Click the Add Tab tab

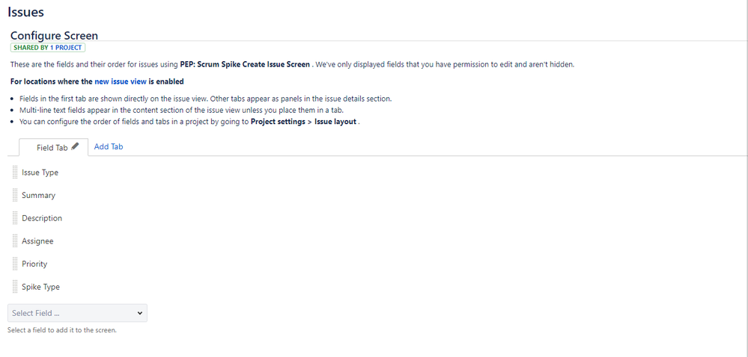point(109,147)
